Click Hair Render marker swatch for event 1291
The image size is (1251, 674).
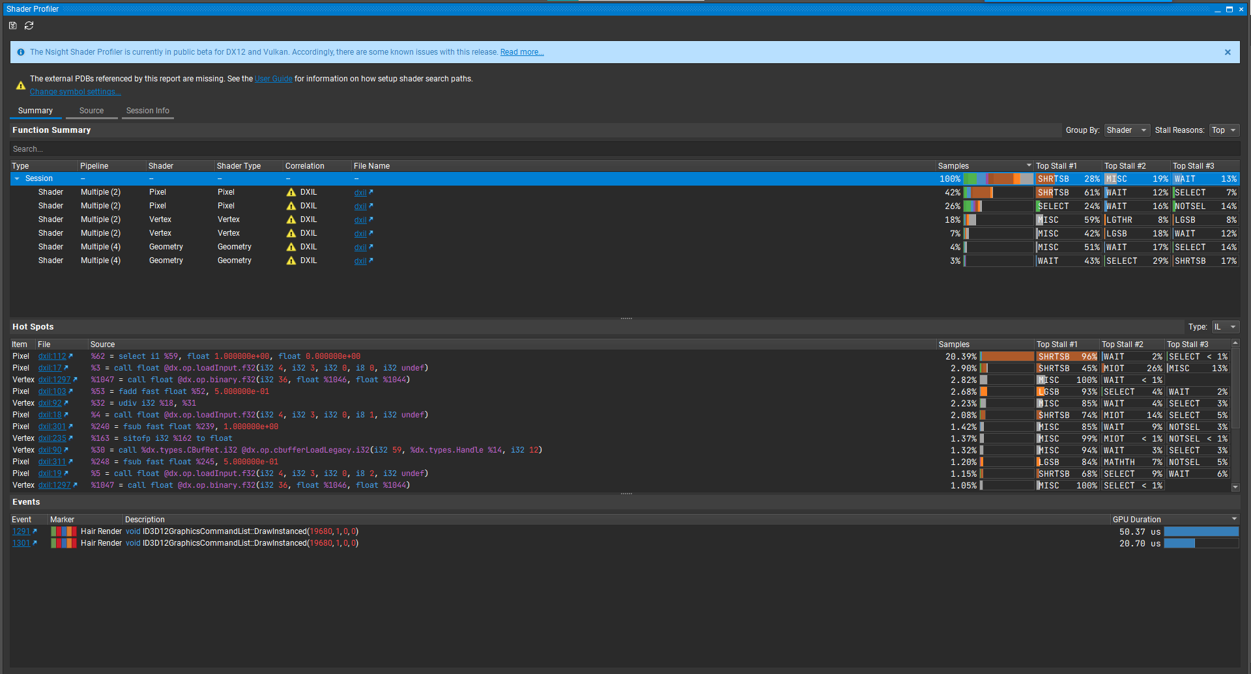click(64, 531)
